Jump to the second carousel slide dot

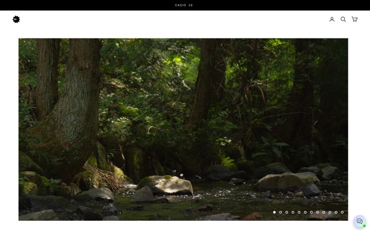click(x=281, y=212)
